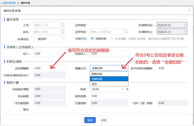Viewport: 194px width, 126px height.
Task: Click the 备注 input field
Action: click(110, 110)
